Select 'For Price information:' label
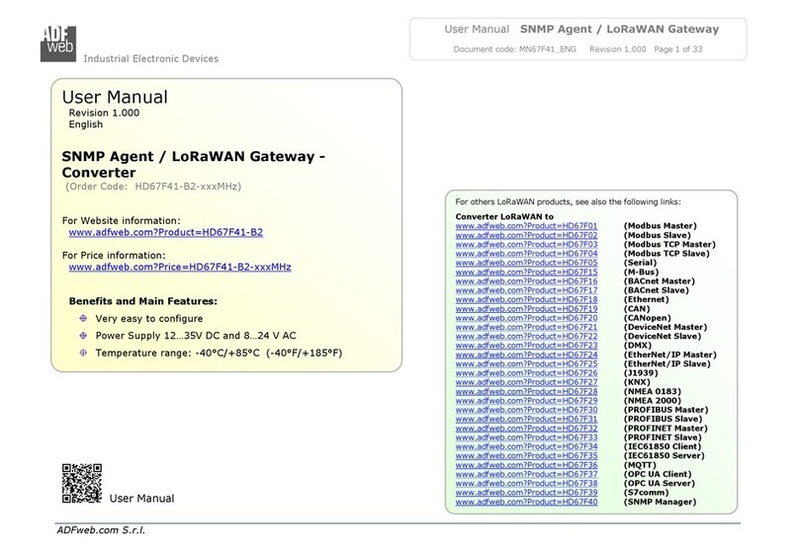The width and height of the screenshot is (799, 552). click(x=114, y=256)
